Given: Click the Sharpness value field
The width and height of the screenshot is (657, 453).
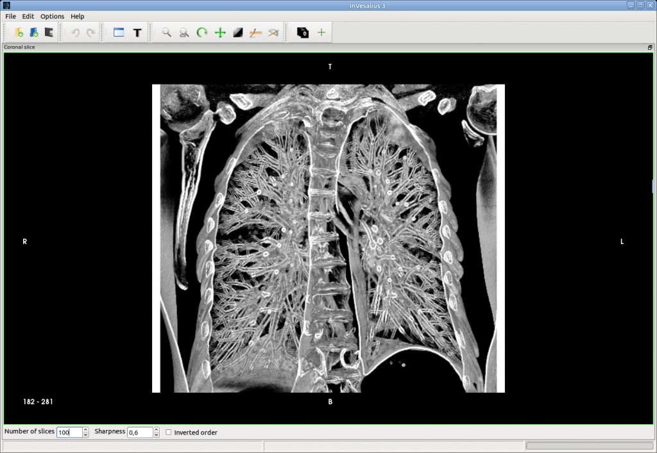Looking at the screenshot, I should click(x=140, y=432).
